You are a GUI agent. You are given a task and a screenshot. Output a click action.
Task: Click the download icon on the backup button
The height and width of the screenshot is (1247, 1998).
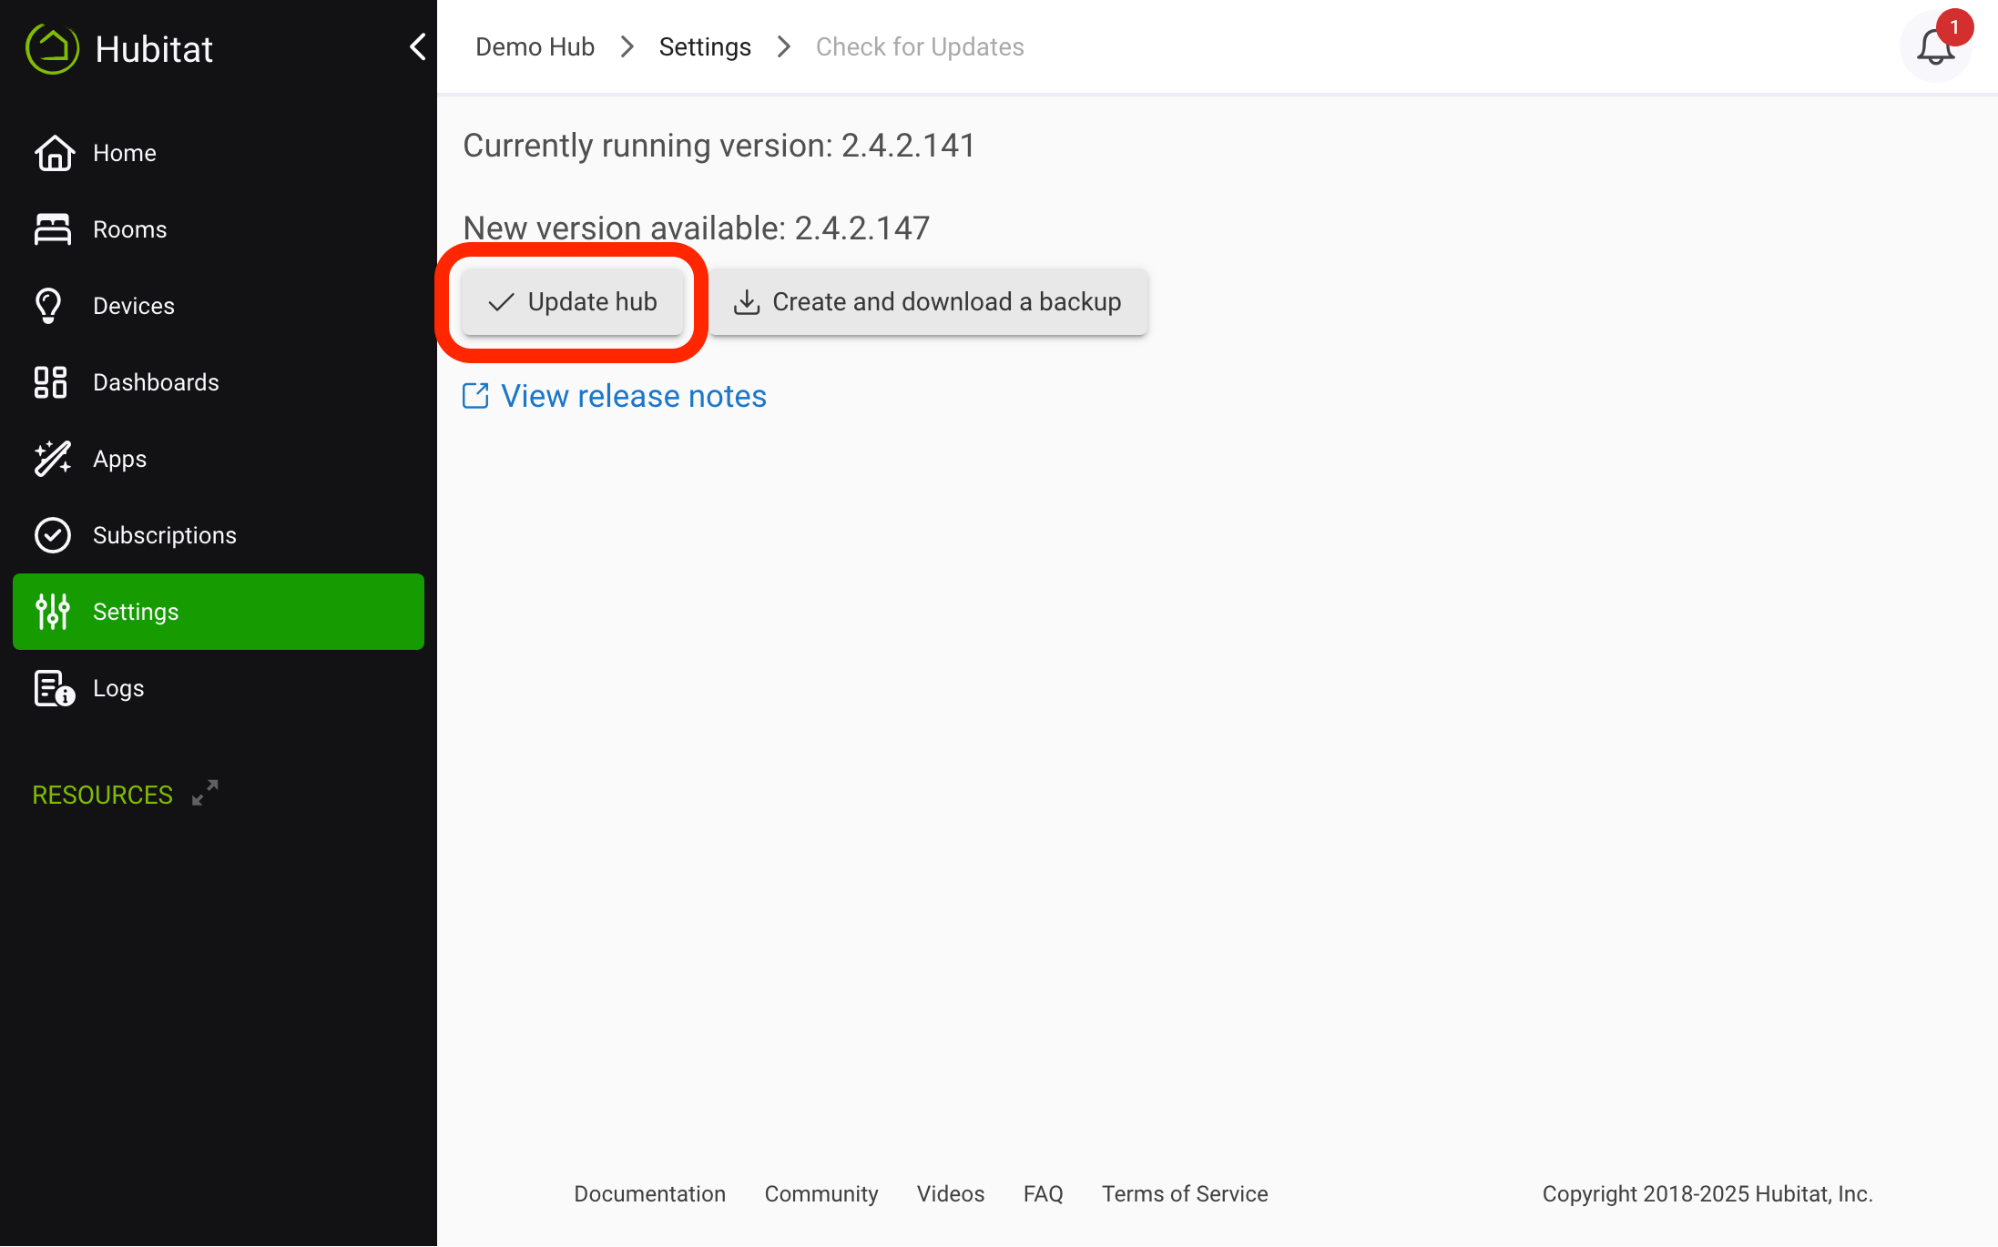point(747,302)
